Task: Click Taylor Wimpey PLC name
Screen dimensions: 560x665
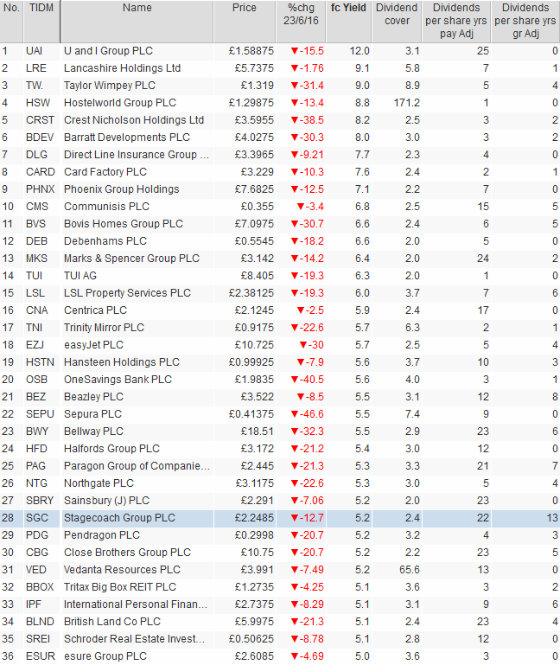Action: [110, 86]
